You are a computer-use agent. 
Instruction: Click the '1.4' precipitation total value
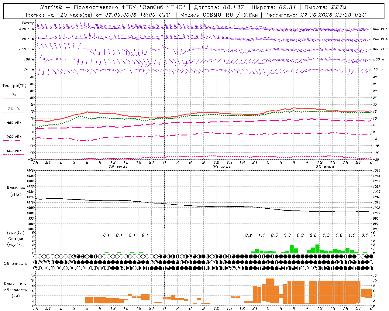pyautogui.click(x=261, y=235)
